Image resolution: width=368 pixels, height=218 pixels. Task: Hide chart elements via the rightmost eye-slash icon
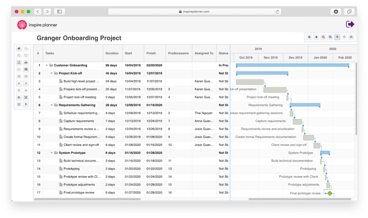pyautogui.click(x=351, y=37)
